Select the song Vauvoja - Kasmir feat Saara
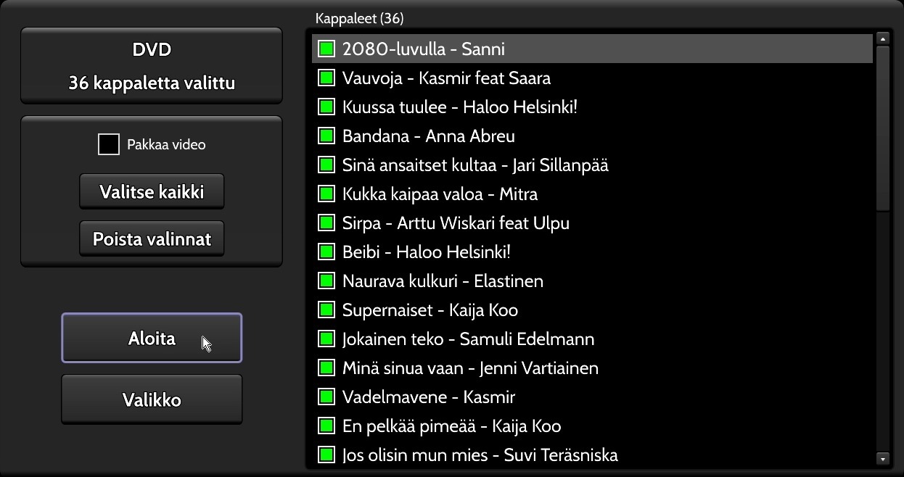Viewport: 904px width, 477px height. 446,78
